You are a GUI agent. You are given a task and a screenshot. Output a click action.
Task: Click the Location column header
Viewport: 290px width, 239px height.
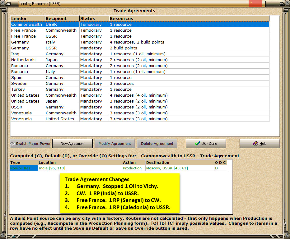pos(80,163)
